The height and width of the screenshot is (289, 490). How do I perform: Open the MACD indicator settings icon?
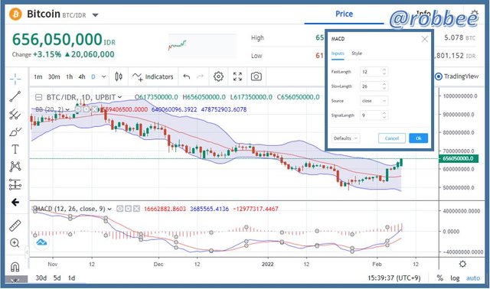tap(128, 209)
